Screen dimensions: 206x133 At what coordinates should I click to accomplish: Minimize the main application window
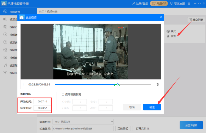coord(195,3)
